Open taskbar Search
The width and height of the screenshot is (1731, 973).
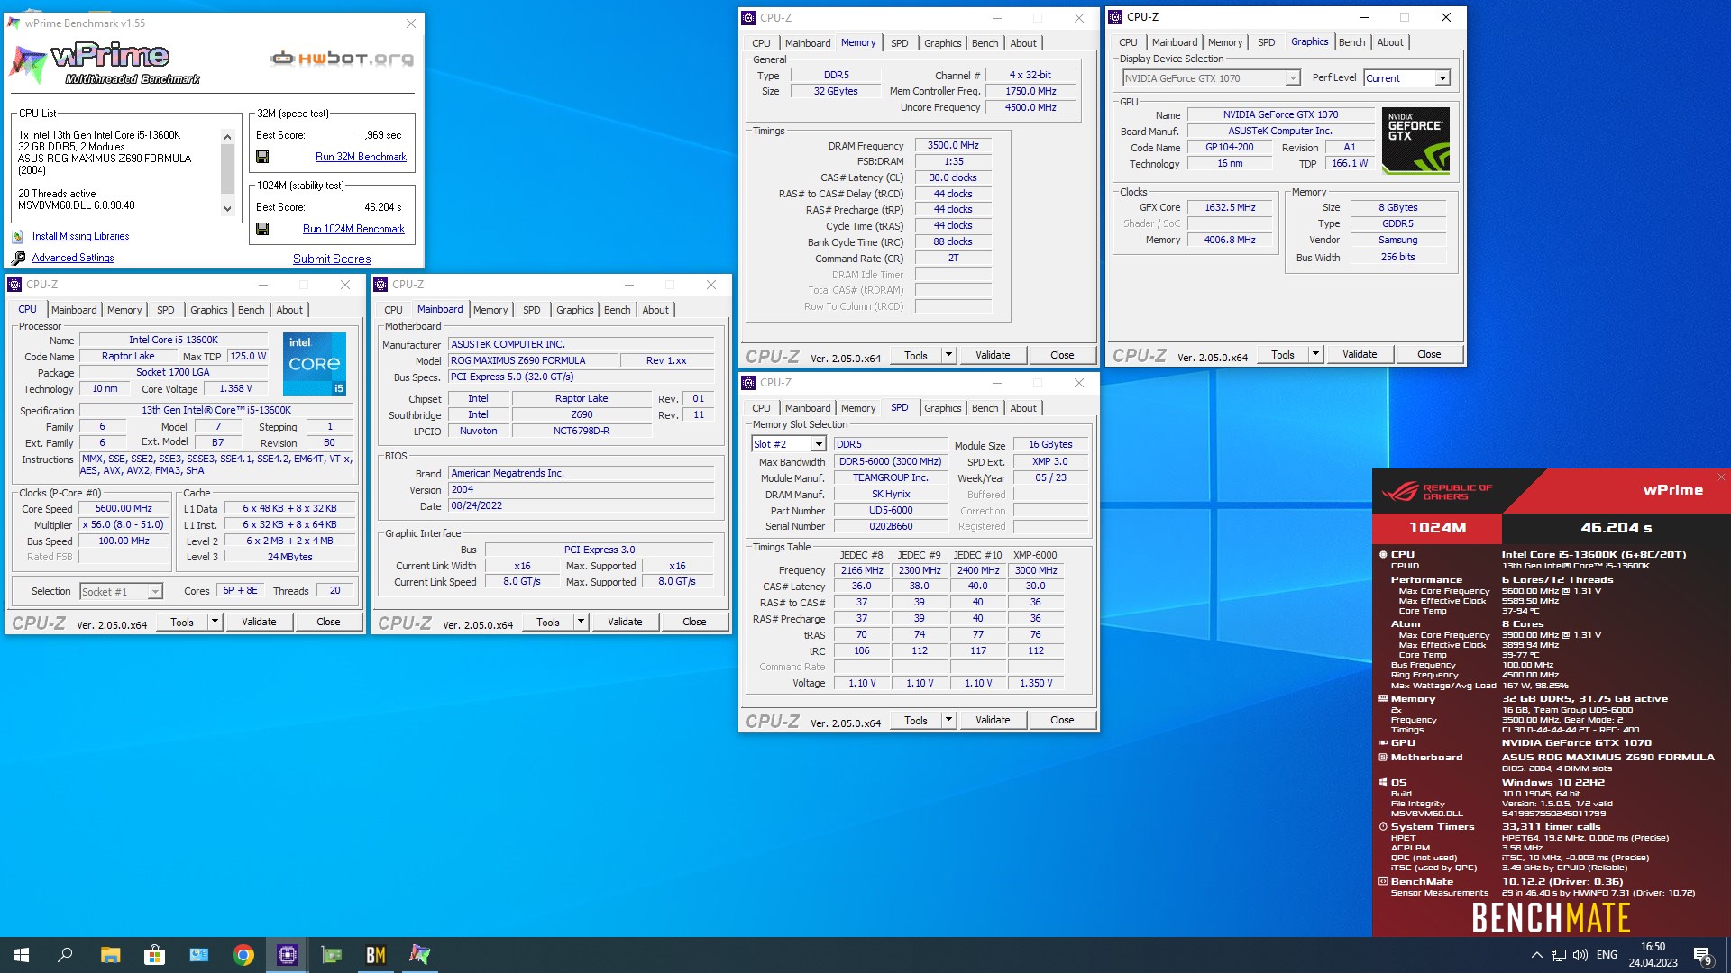pos(65,955)
